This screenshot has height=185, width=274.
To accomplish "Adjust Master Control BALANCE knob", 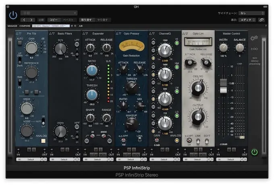I will coord(240,48).
